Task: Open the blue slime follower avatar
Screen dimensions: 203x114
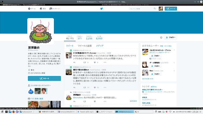Action: (31, 91)
